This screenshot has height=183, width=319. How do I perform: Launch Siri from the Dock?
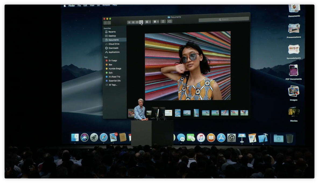point(84,138)
